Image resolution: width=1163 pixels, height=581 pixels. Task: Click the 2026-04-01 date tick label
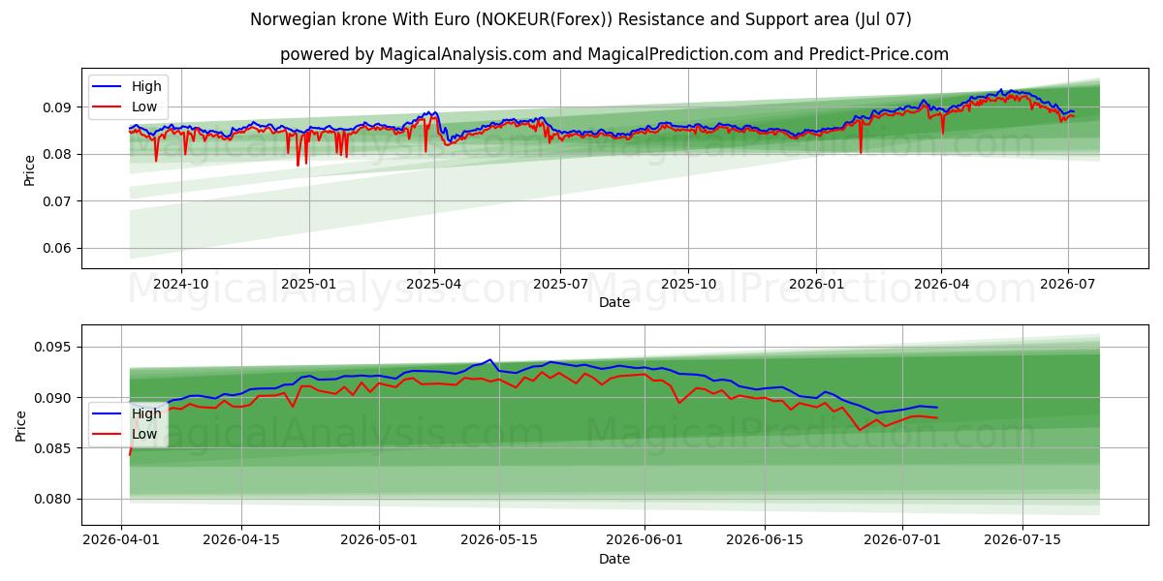coord(121,542)
